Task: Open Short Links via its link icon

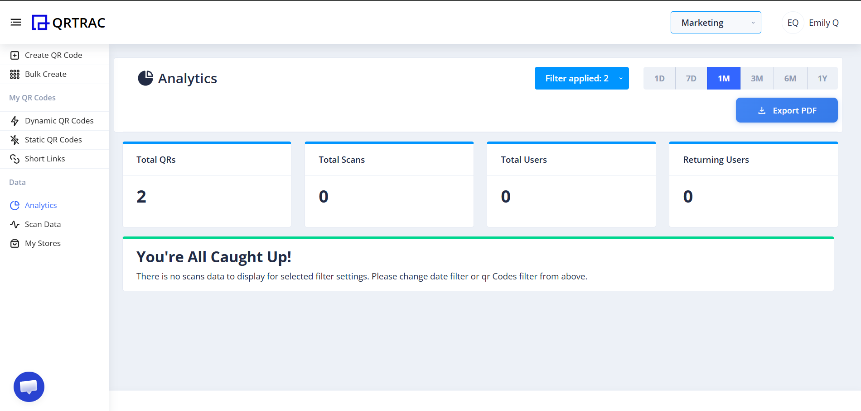Action: (x=15, y=159)
